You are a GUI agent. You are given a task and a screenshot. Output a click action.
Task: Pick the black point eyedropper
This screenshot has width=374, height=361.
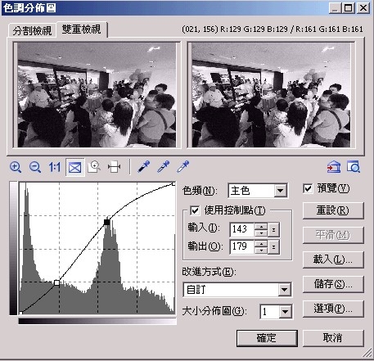[x=143, y=167]
